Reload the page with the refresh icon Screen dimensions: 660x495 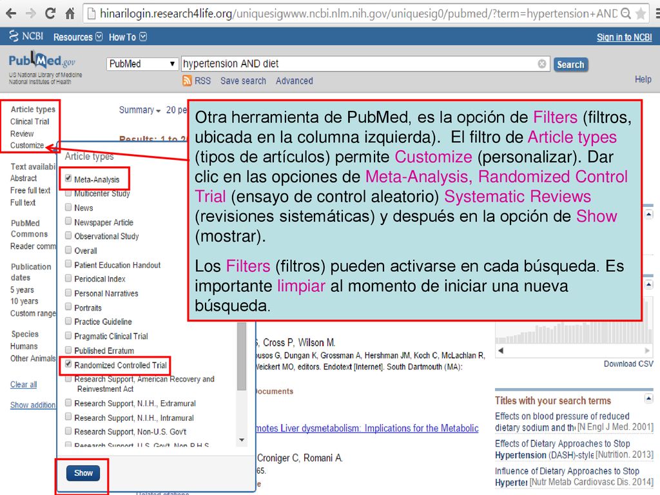click(x=50, y=14)
